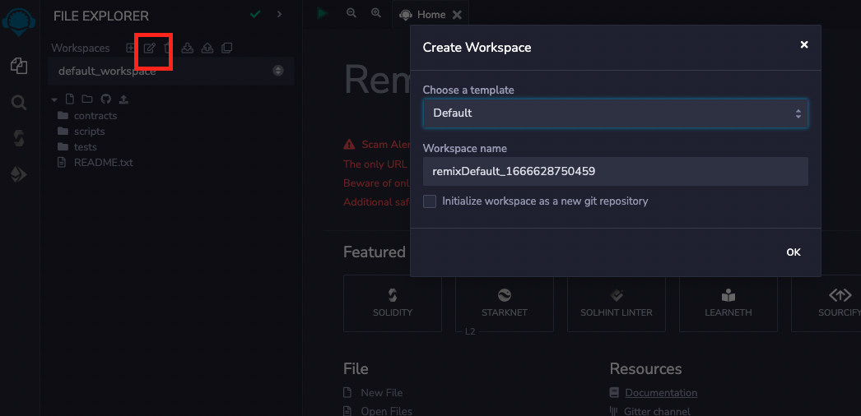
Task: Click the Workspace name input field
Action: point(615,172)
